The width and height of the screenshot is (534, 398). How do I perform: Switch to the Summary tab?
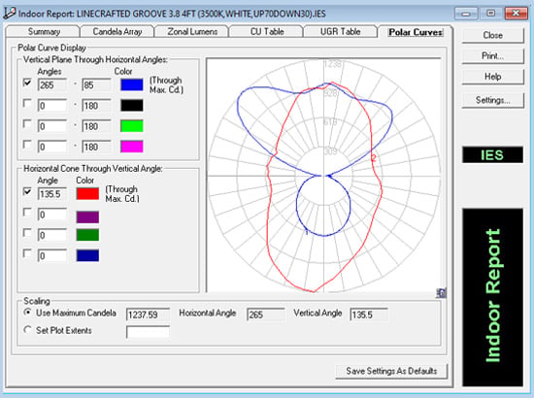click(44, 32)
